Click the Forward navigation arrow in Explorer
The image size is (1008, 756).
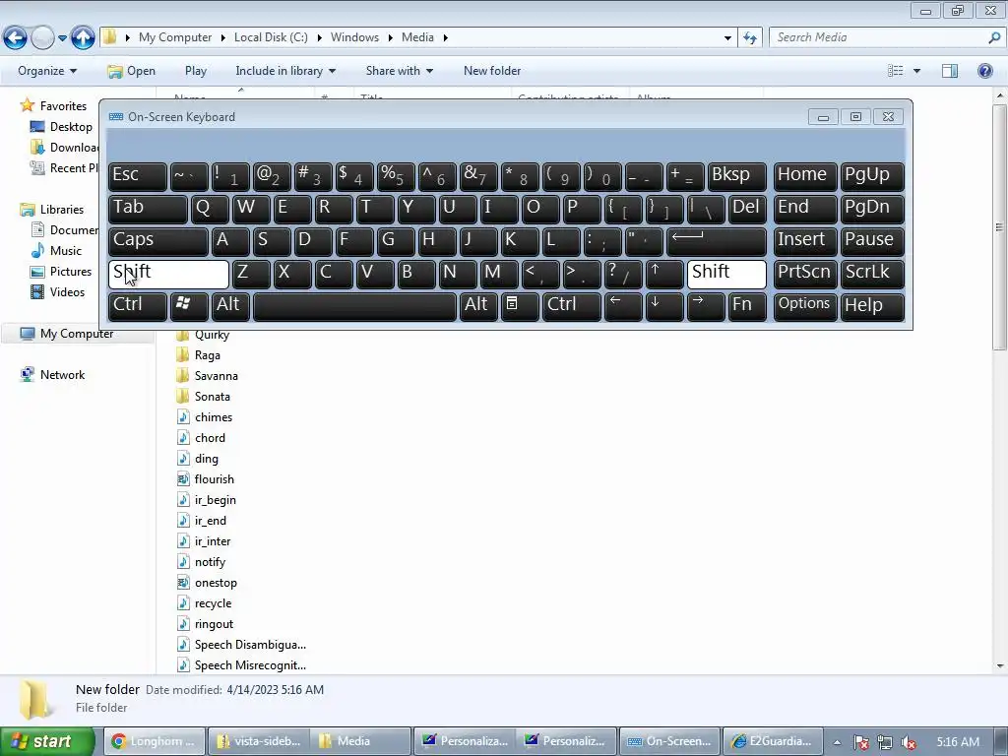(42, 38)
